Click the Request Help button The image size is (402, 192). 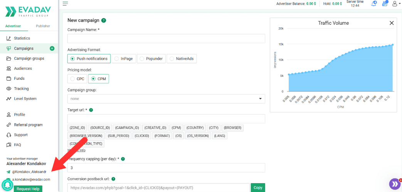point(28,189)
